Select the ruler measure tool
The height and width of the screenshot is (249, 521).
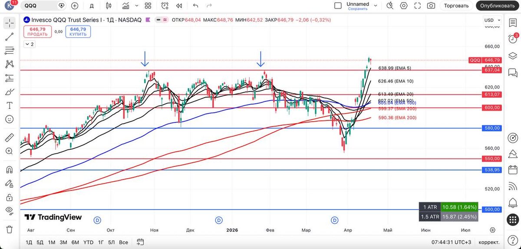[x=10, y=138]
